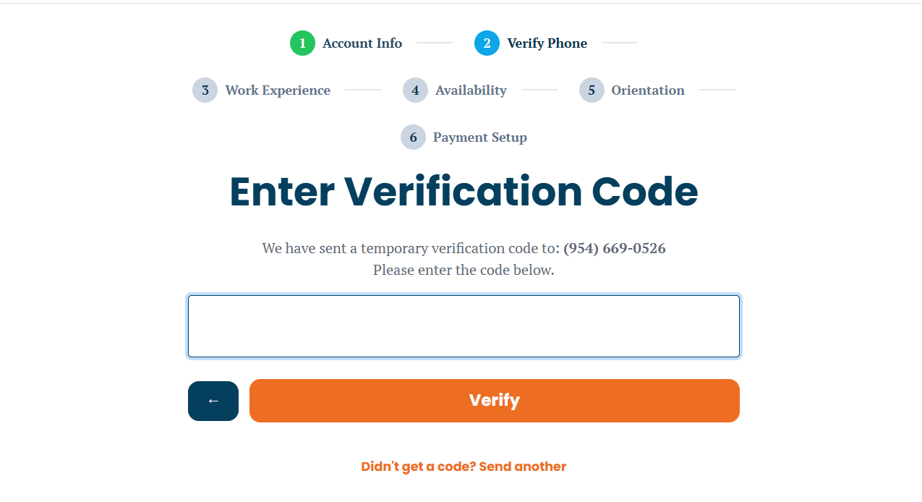The image size is (922, 502).
Task: Click the green step 1 circle
Action: coord(302,43)
